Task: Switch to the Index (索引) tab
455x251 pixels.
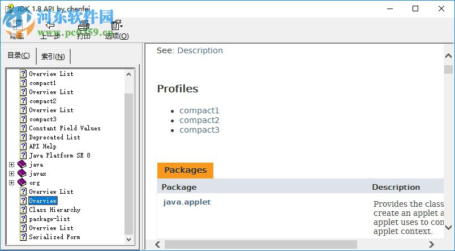Action: pos(53,56)
